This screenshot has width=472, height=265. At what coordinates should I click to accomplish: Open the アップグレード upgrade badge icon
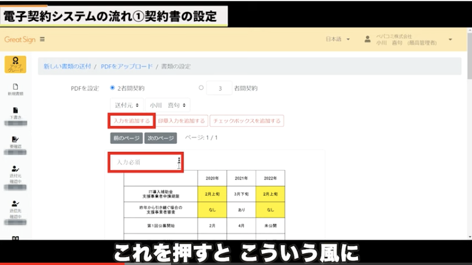click(x=15, y=64)
